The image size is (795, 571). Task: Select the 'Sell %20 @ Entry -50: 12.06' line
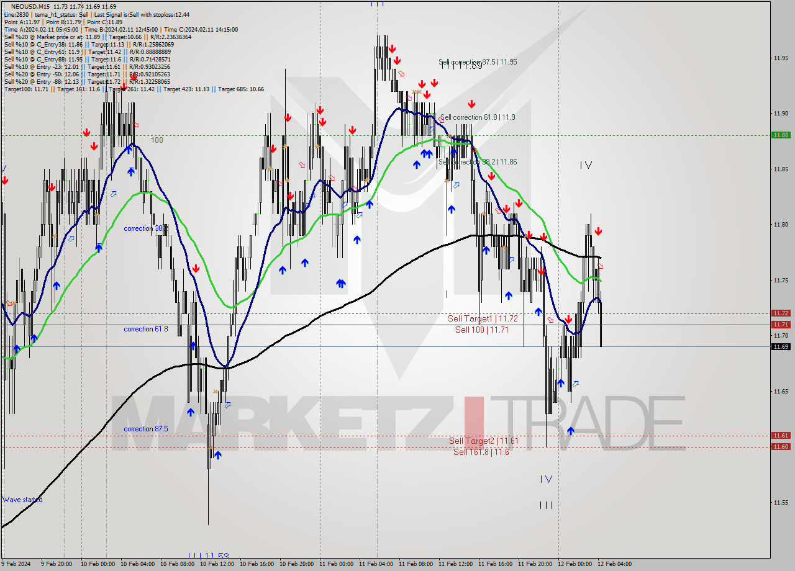87,74
